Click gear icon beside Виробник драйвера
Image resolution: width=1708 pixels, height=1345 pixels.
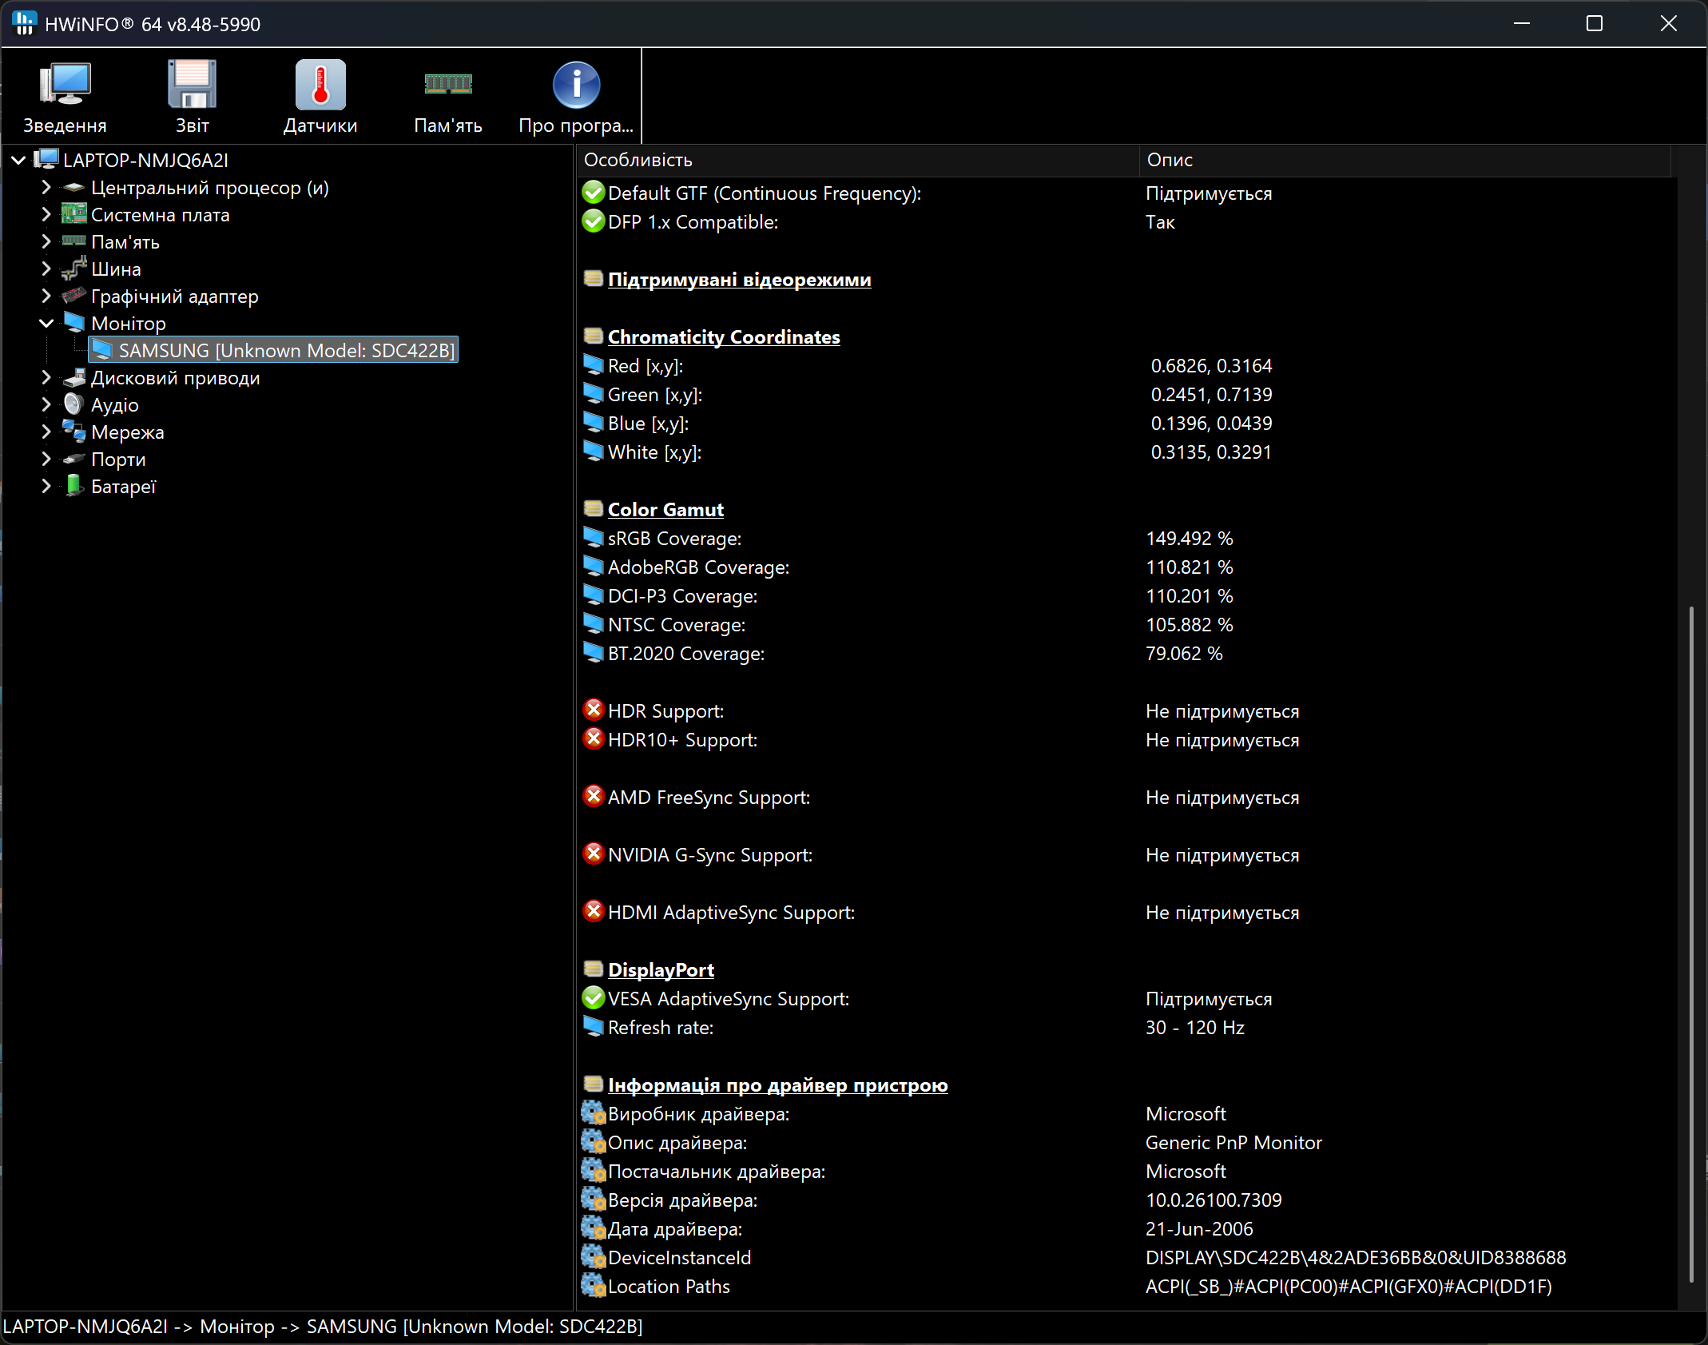594,1112
